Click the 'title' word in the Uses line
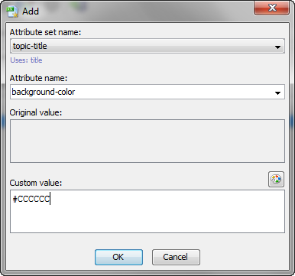 coord(36,60)
